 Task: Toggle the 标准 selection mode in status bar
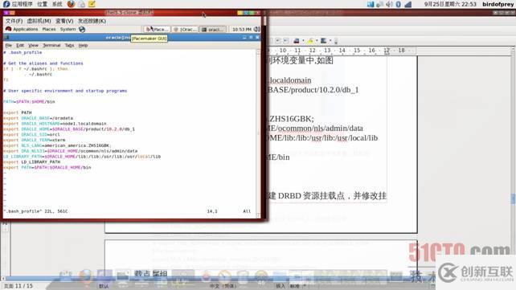tap(294, 286)
